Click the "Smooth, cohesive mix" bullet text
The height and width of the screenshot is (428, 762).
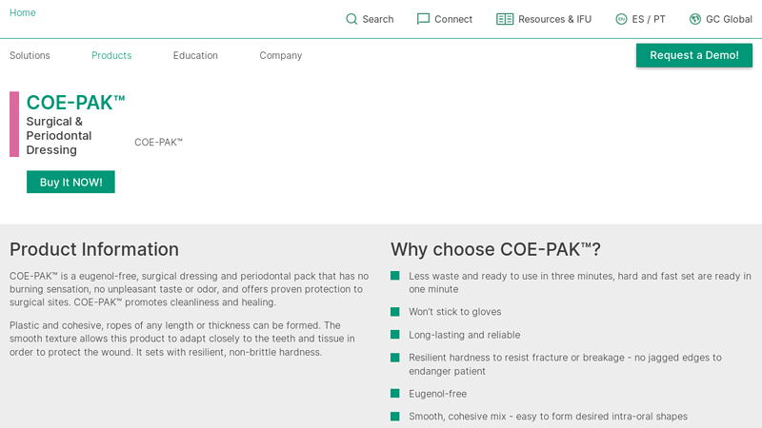pyautogui.click(x=549, y=417)
